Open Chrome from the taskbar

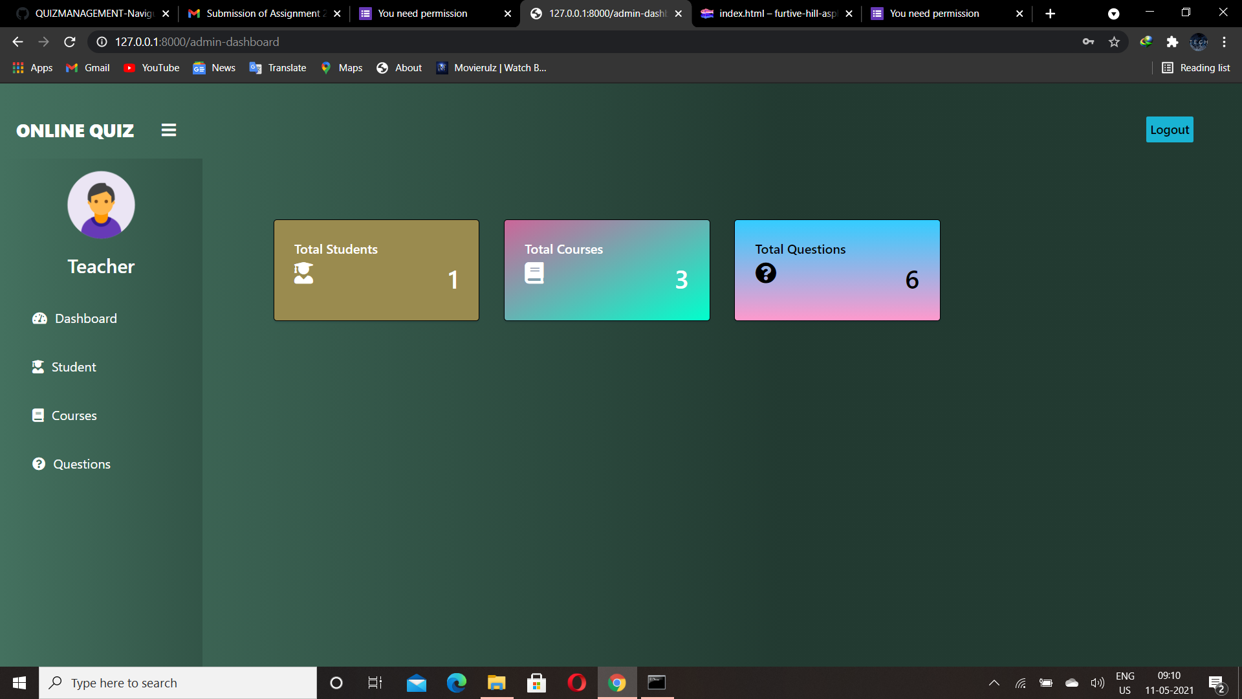[x=616, y=682]
